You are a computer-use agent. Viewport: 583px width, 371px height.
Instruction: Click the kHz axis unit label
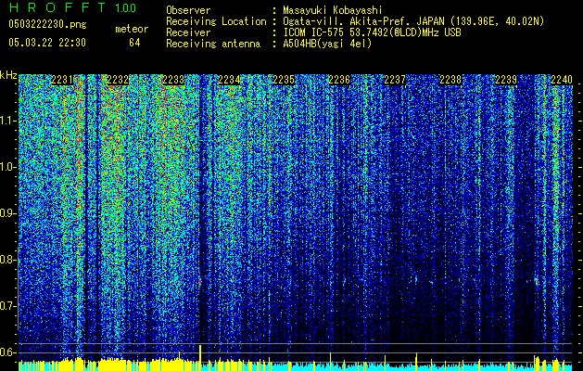click(x=8, y=75)
